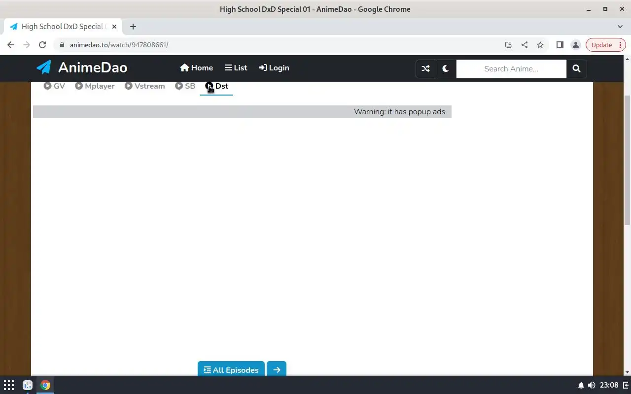The height and width of the screenshot is (394, 631).
Task: Open the 23:08 clock
Action: pyautogui.click(x=610, y=385)
